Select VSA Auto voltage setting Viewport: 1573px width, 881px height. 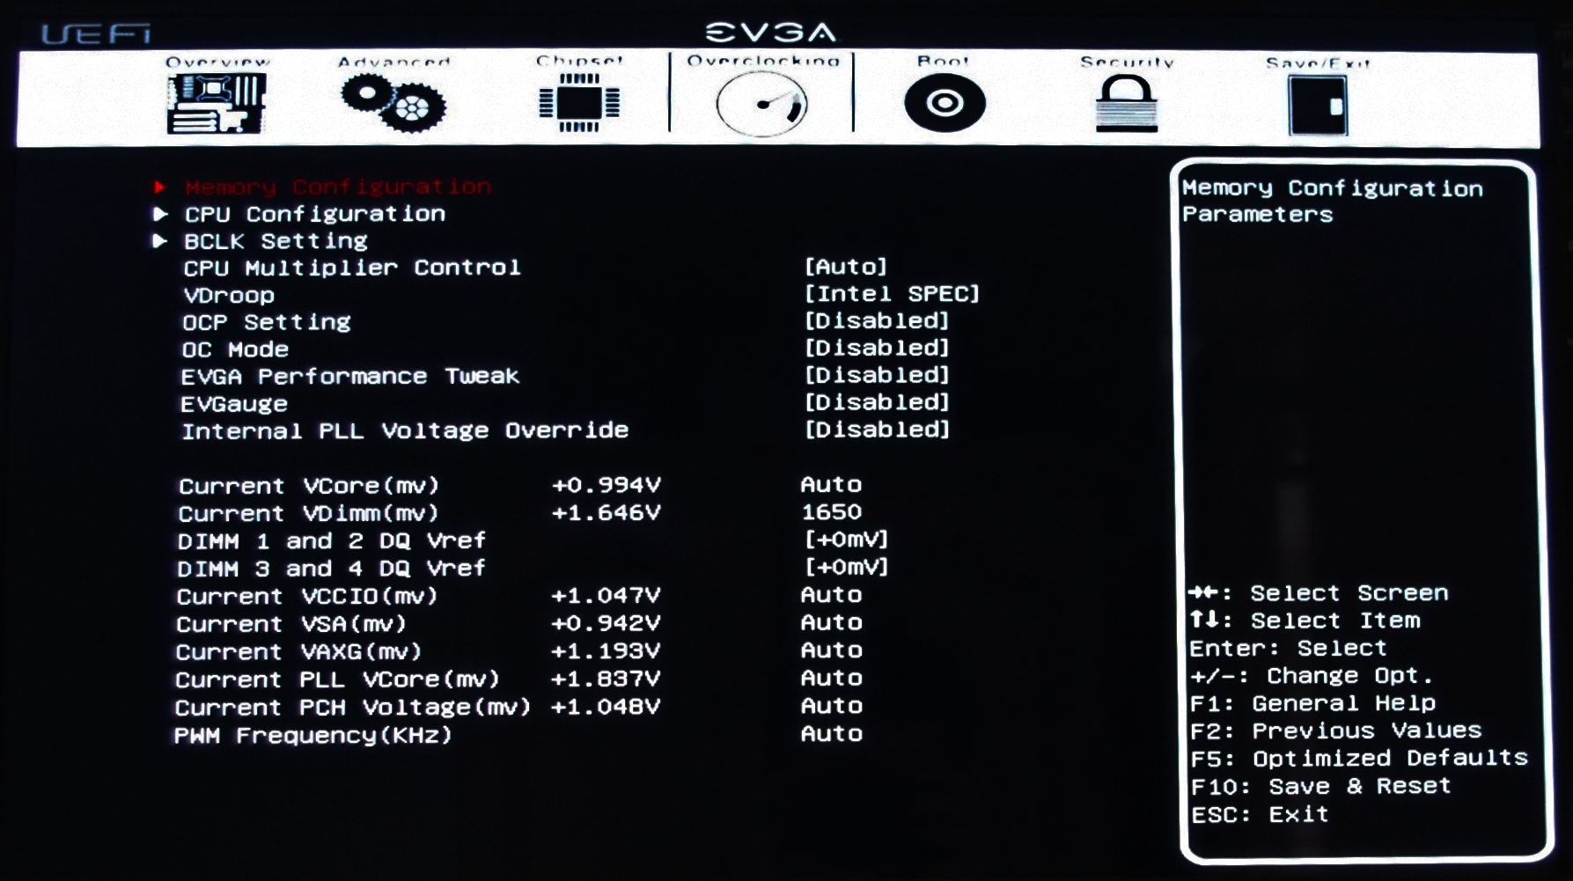pyautogui.click(x=831, y=623)
